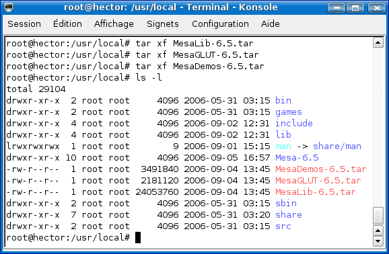Click the share/man symlink target text
This screenshot has width=389, height=254.
337,146
